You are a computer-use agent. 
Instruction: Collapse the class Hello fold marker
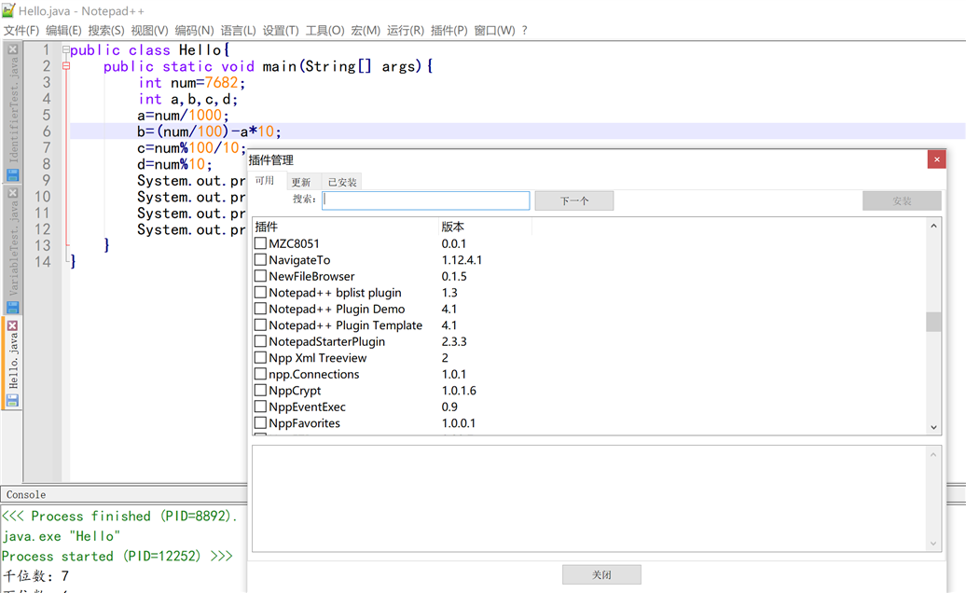click(x=66, y=49)
